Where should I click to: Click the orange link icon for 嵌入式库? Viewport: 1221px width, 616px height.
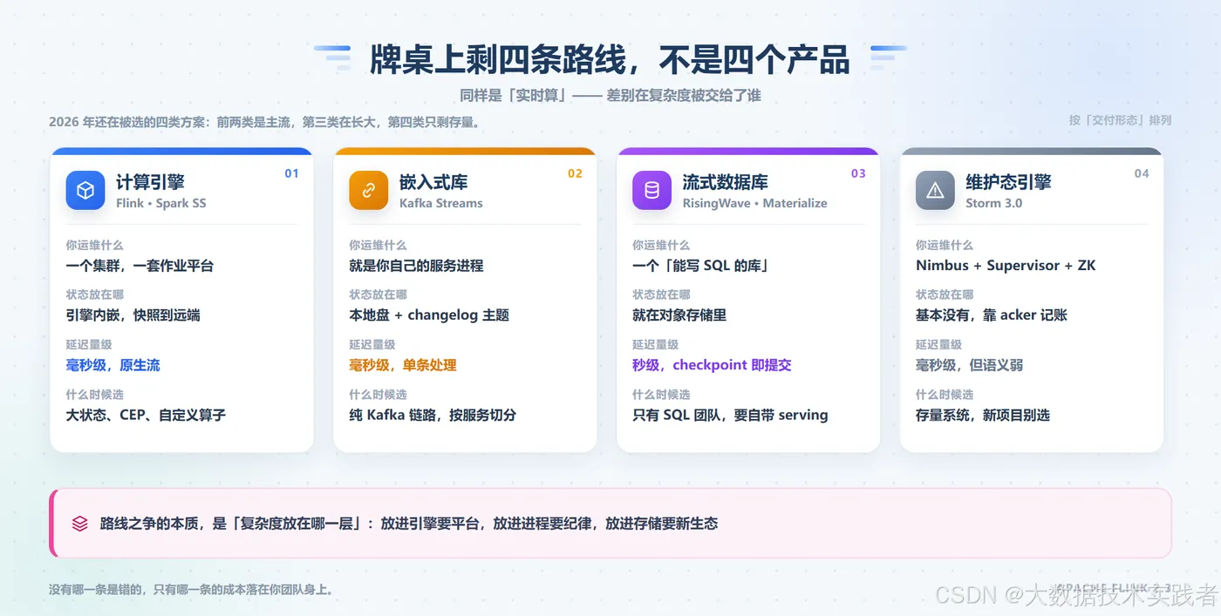369,190
